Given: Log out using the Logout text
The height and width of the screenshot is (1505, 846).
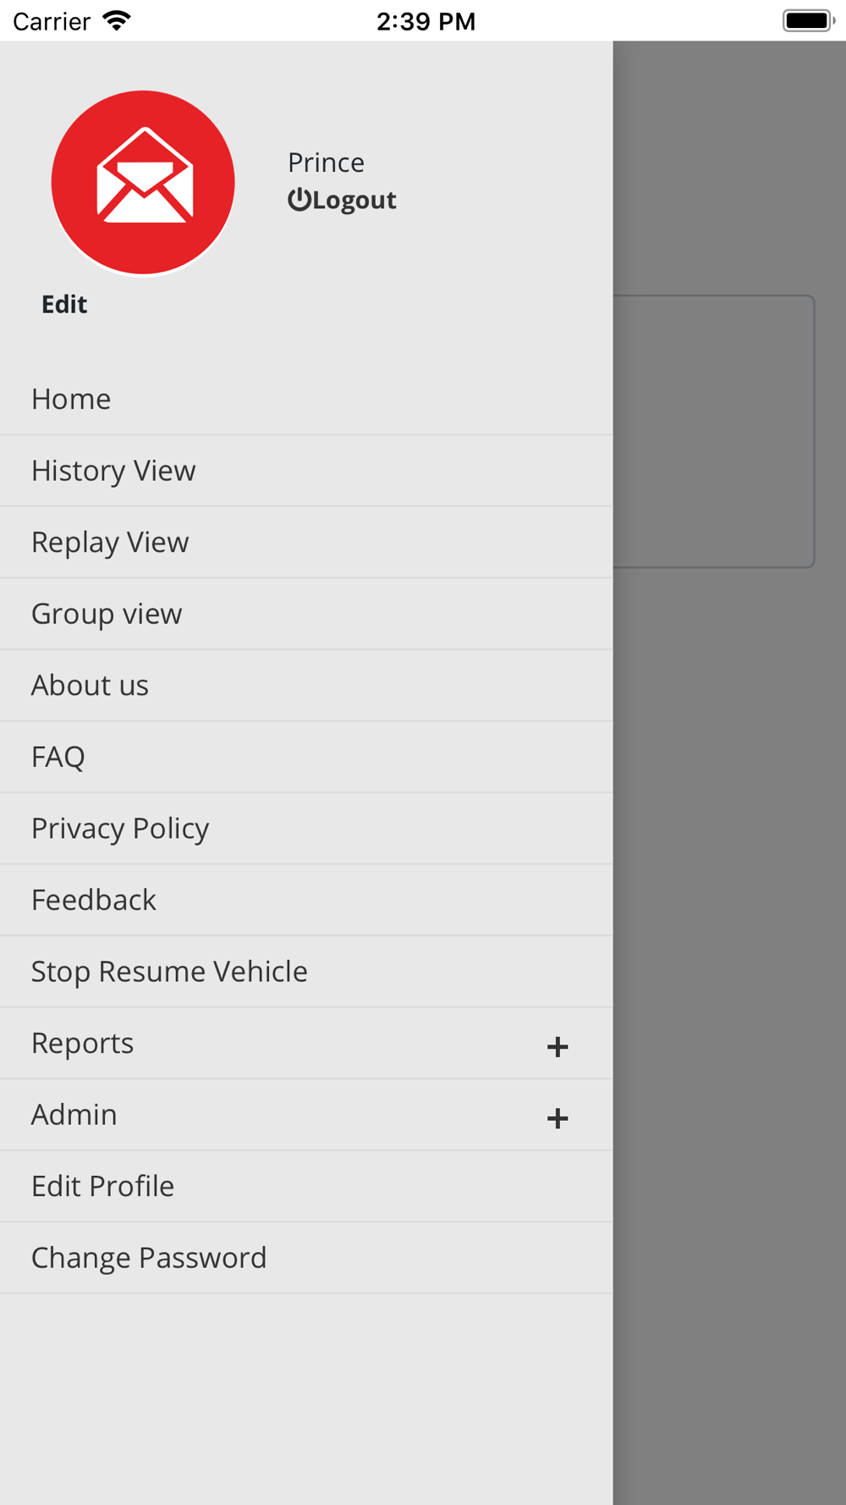Looking at the screenshot, I should 354,201.
